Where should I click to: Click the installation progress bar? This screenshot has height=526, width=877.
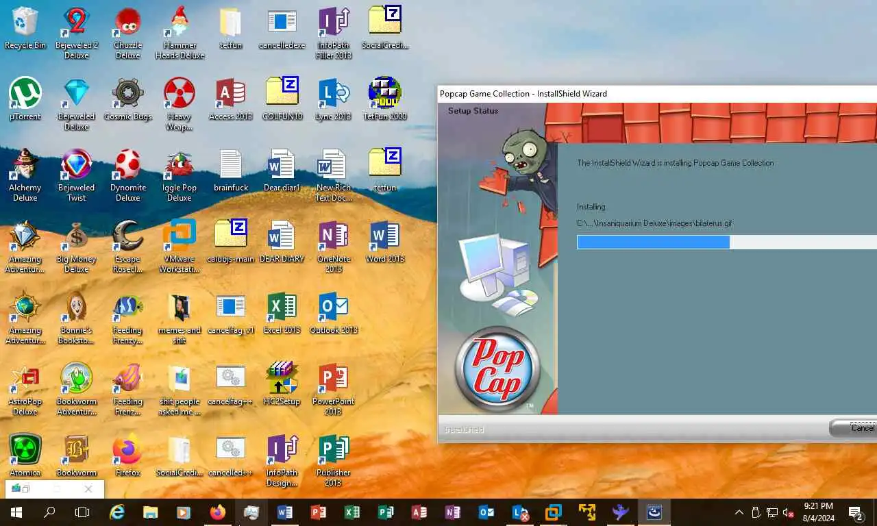(727, 242)
